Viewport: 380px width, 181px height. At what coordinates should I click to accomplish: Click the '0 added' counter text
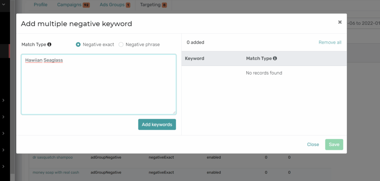click(x=195, y=42)
